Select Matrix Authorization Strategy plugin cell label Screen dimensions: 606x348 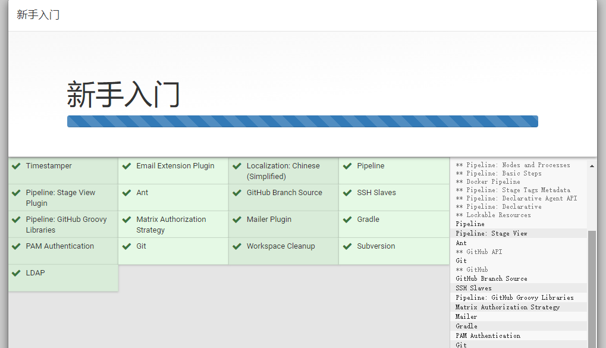coord(171,224)
